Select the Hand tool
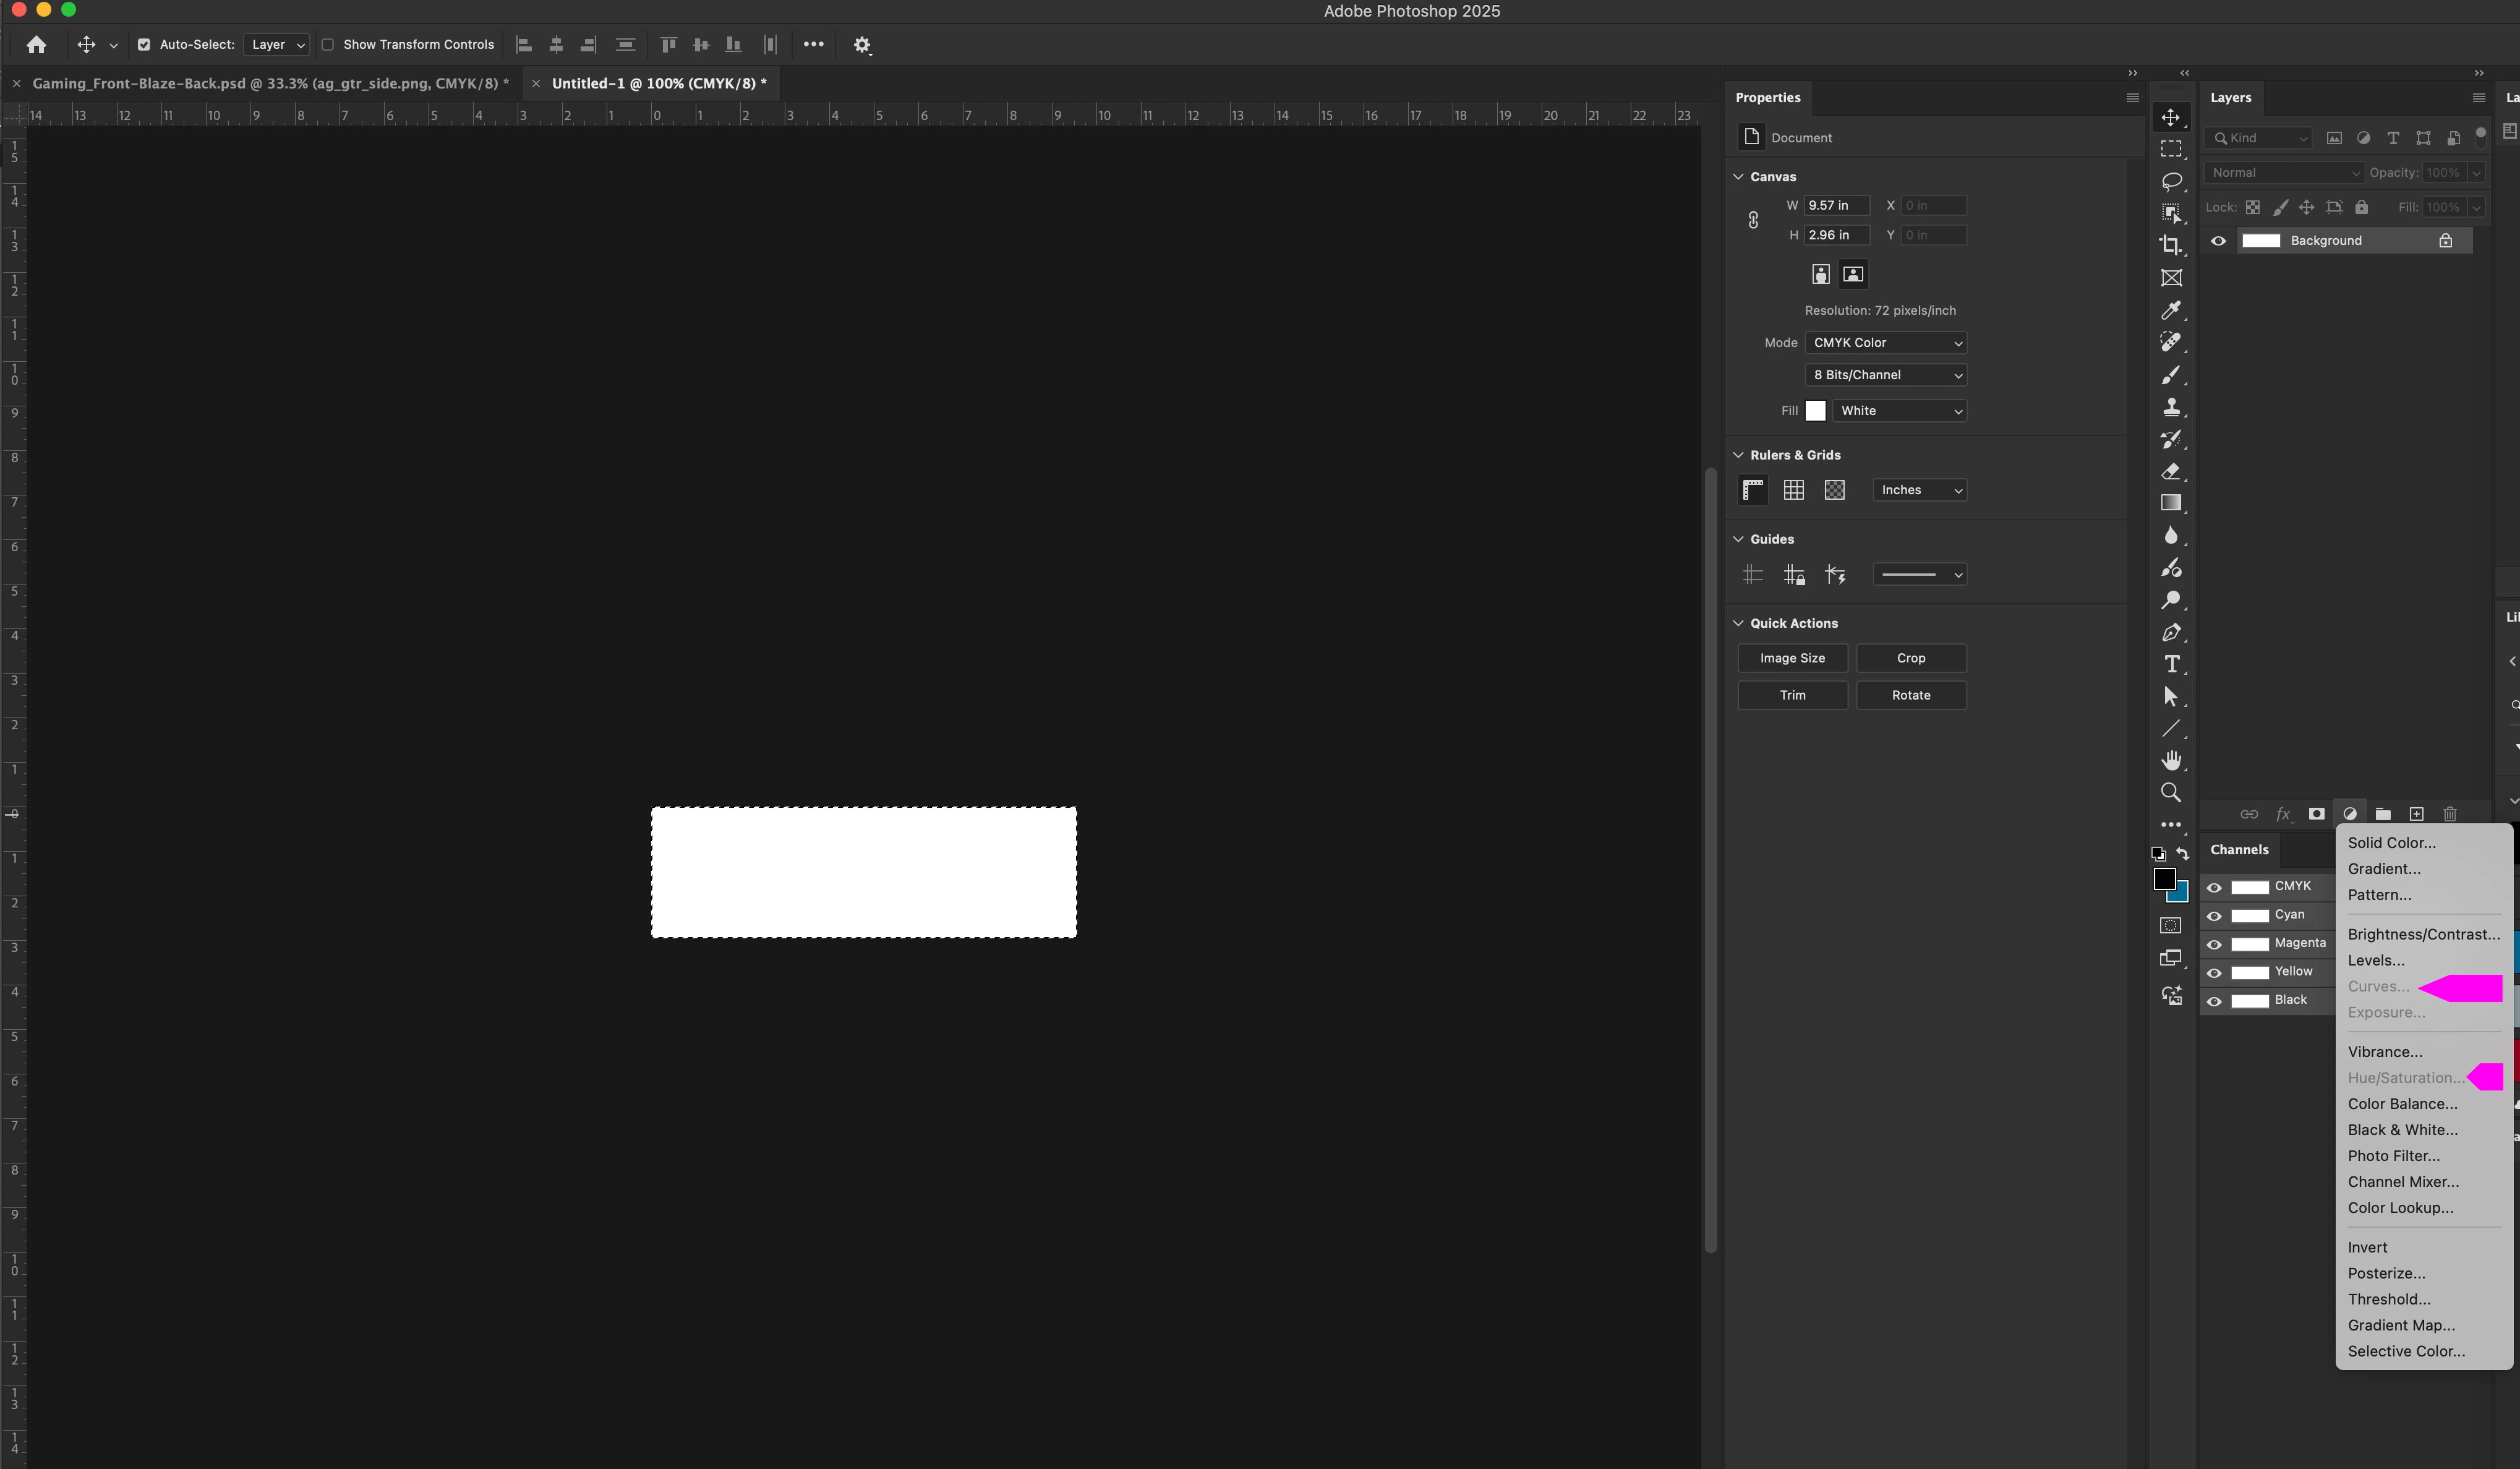 coord(2170,760)
